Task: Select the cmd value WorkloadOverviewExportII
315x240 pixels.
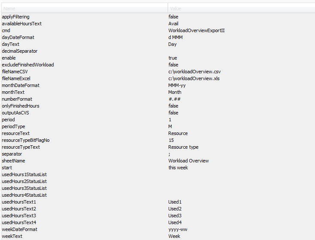Action: [x=196, y=30]
